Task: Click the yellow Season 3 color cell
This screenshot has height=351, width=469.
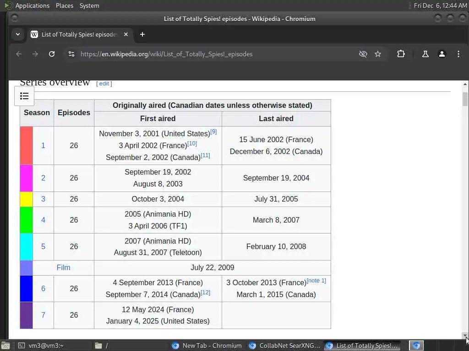Action: coord(26,199)
